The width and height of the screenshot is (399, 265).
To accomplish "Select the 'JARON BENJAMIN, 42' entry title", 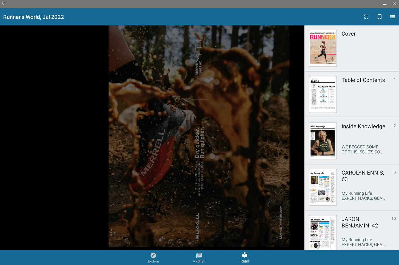I will (360, 222).
